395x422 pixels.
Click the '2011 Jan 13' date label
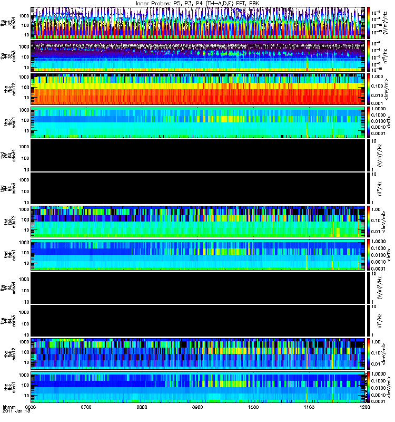(17, 411)
